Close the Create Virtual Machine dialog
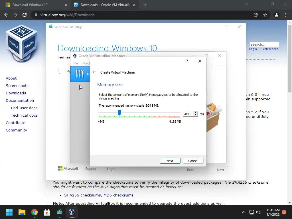292x219 pixels. (x=200, y=61)
